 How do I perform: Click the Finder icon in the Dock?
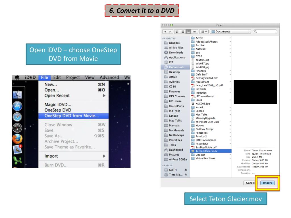[x=17, y=95]
